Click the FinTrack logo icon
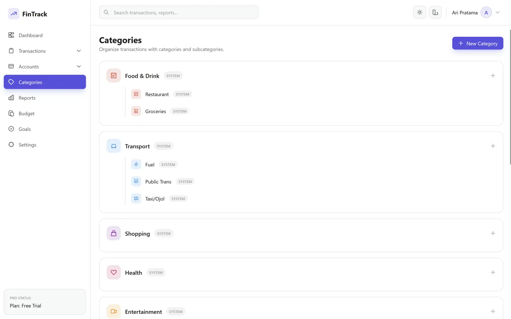Viewport: 511px width, 319px height. 14,14
